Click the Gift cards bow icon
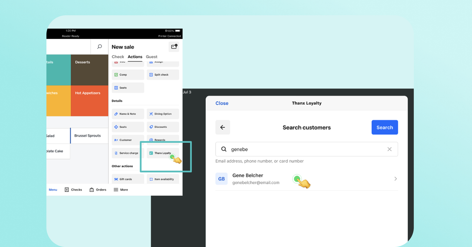Screen dimensions: 472x247 tap(116, 179)
